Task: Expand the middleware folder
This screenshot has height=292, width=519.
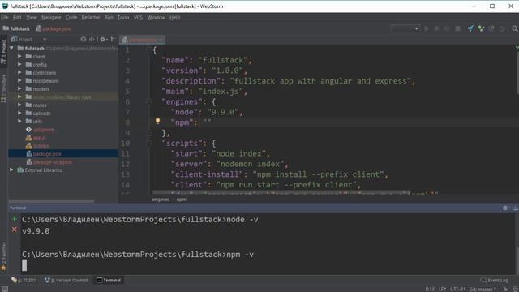Action: 19,80
